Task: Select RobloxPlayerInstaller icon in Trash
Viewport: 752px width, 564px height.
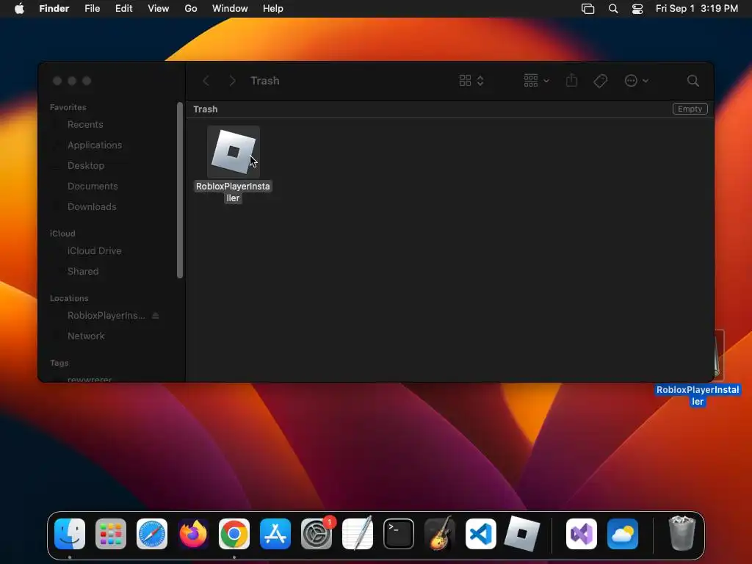Action: (x=233, y=152)
